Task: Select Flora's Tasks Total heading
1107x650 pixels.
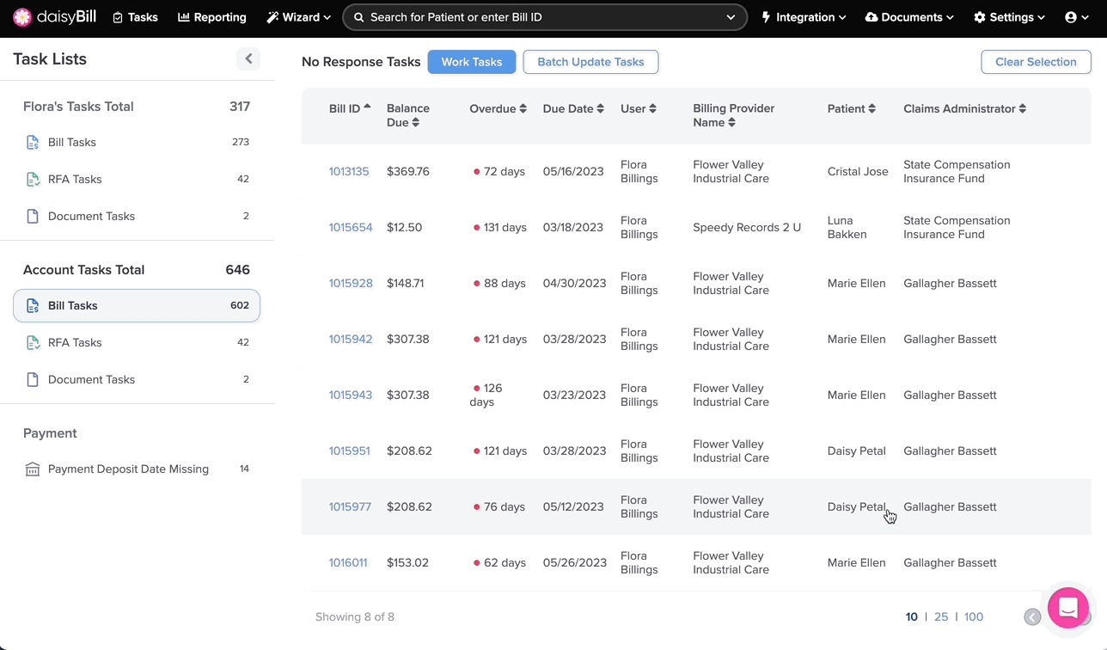Action: point(78,107)
